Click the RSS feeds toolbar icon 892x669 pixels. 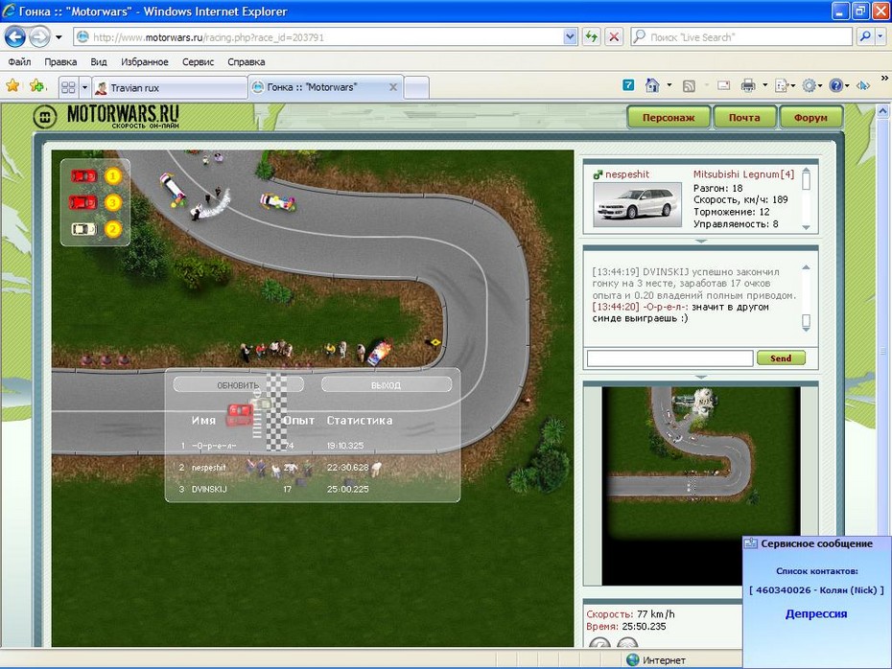point(689,86)
